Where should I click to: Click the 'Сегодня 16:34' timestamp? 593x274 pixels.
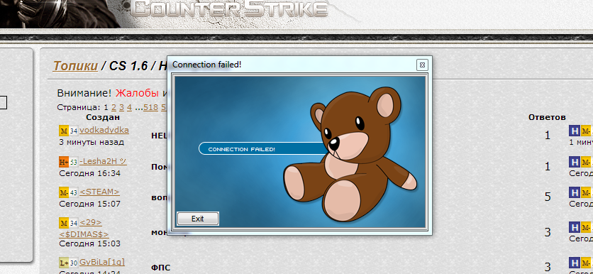tap(89, 173)
